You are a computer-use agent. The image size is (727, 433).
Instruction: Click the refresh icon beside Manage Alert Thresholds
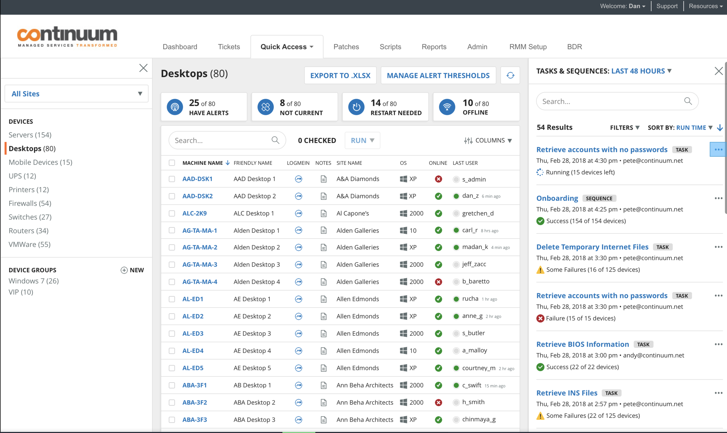(x=510, y=75)
